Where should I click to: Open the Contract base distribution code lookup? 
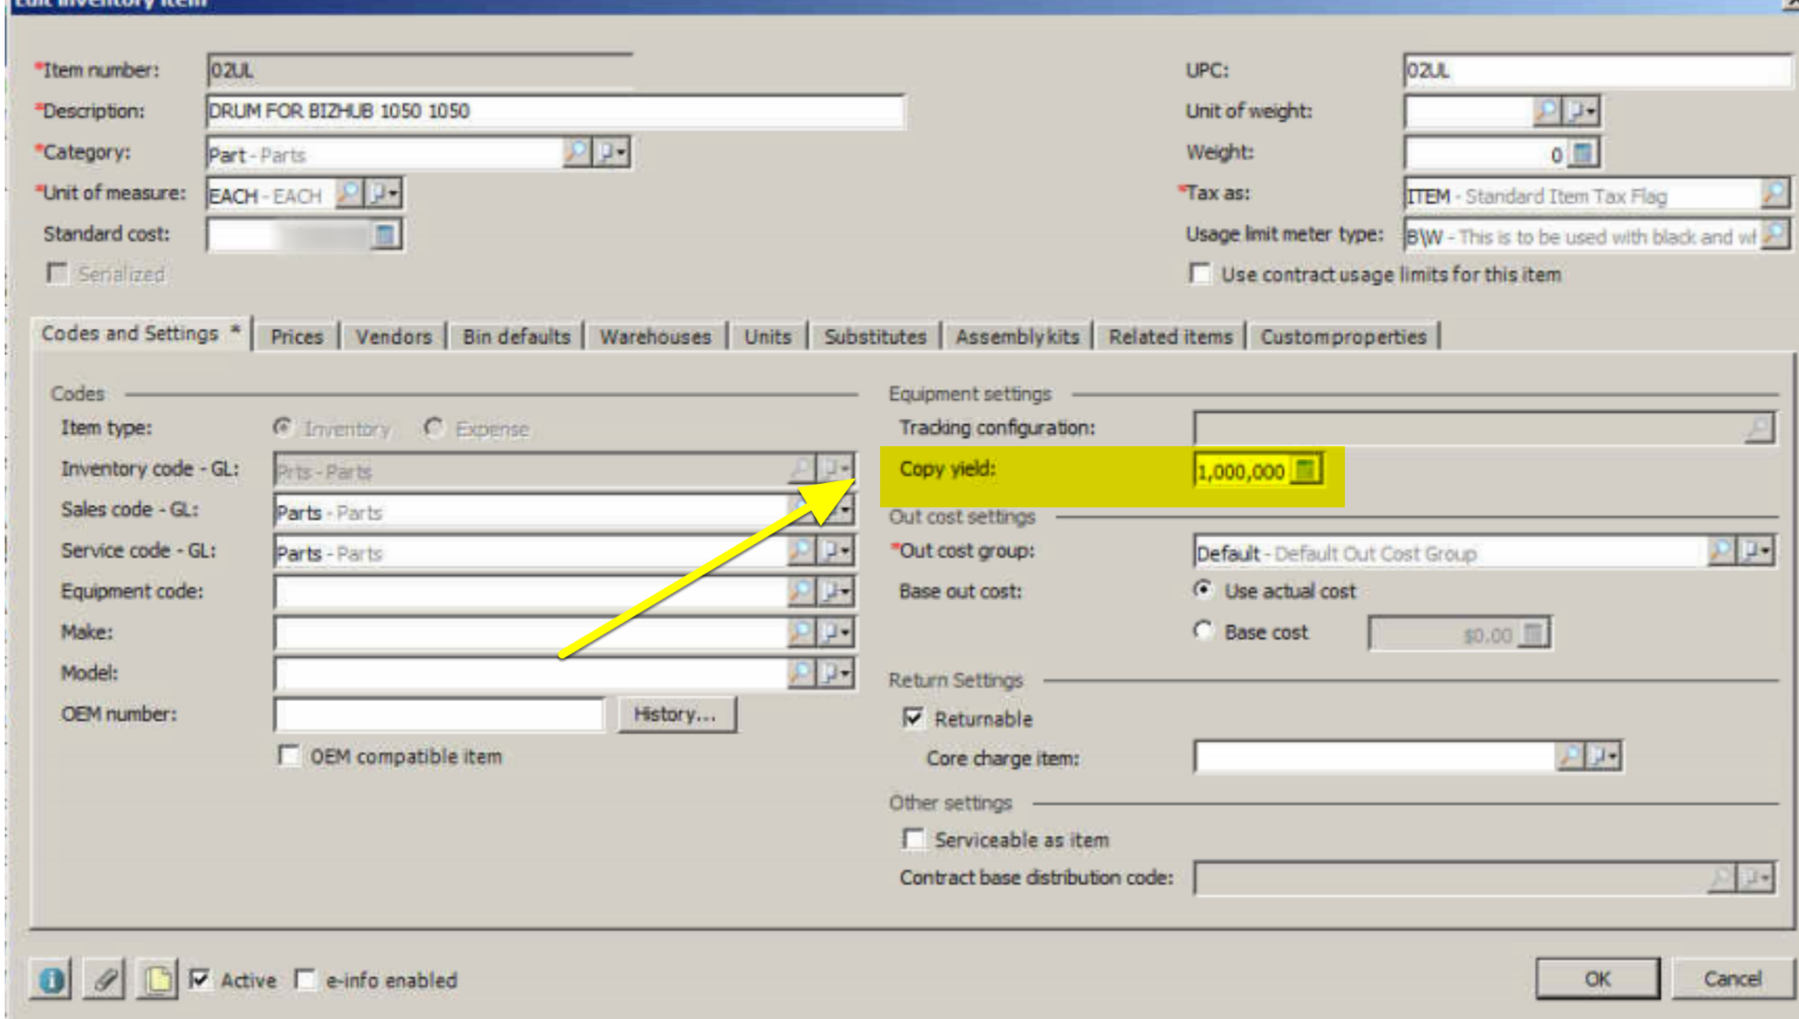(x=1721, y=877)
